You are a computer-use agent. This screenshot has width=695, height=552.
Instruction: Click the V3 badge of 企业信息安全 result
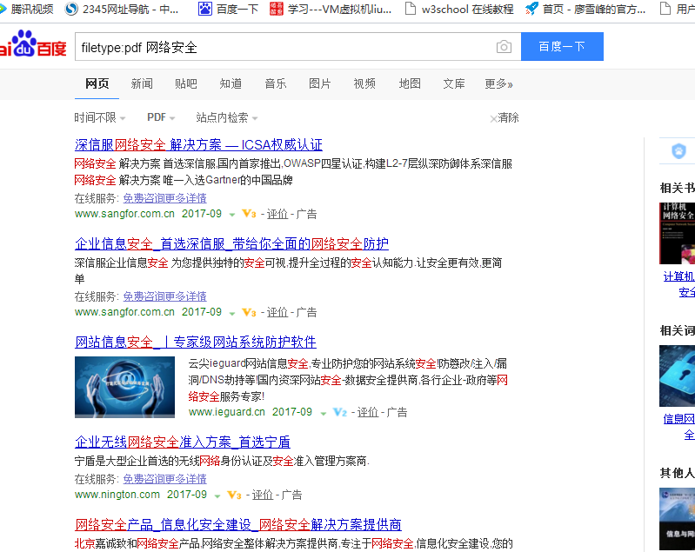click(249, 312)
